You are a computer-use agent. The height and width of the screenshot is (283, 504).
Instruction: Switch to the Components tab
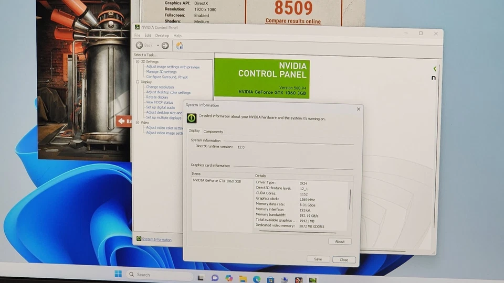click(x=213, y=132)
